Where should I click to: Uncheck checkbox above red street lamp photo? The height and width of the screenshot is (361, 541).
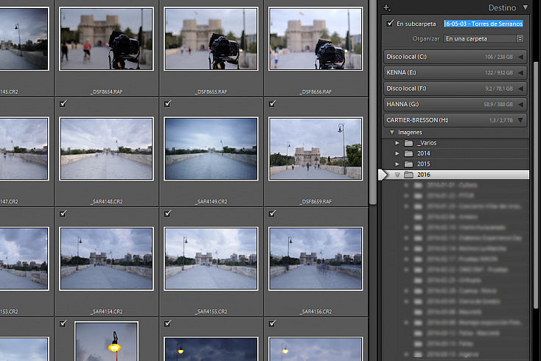(x=63, y=323)
